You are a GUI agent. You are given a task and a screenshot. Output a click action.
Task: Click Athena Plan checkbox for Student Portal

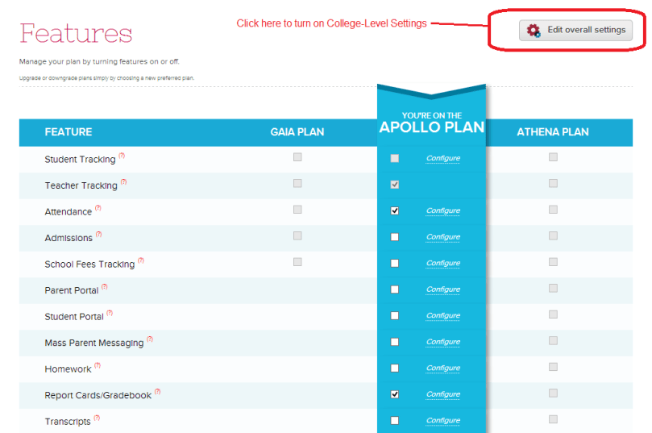point(553,314)
